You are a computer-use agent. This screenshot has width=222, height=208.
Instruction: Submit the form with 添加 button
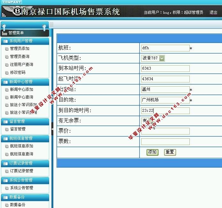coord(152,152)
